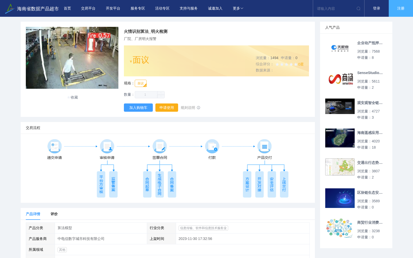Click the 其他 domain tag
Viewport: 413px width, 258px height.
click(x=62, y=250)
